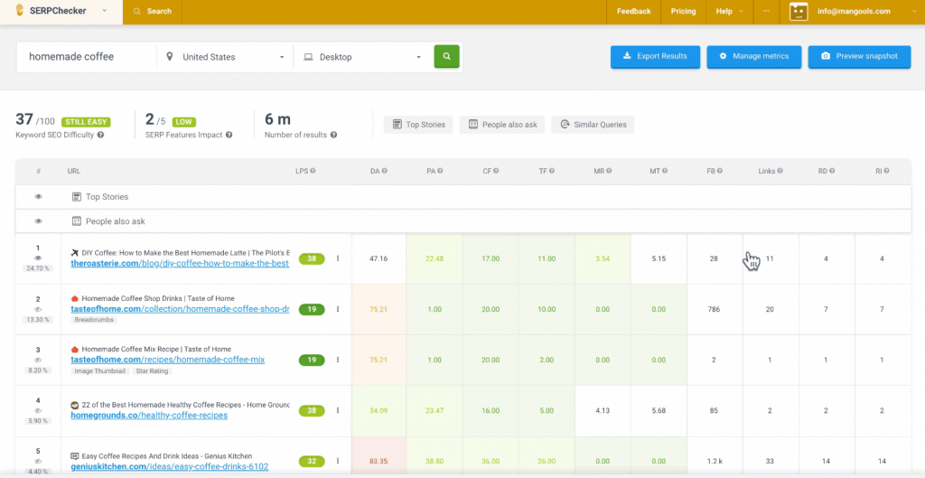This screenshot has width=925, height=478.
Task: Click the Links column help icon
Action: [780, 171]
